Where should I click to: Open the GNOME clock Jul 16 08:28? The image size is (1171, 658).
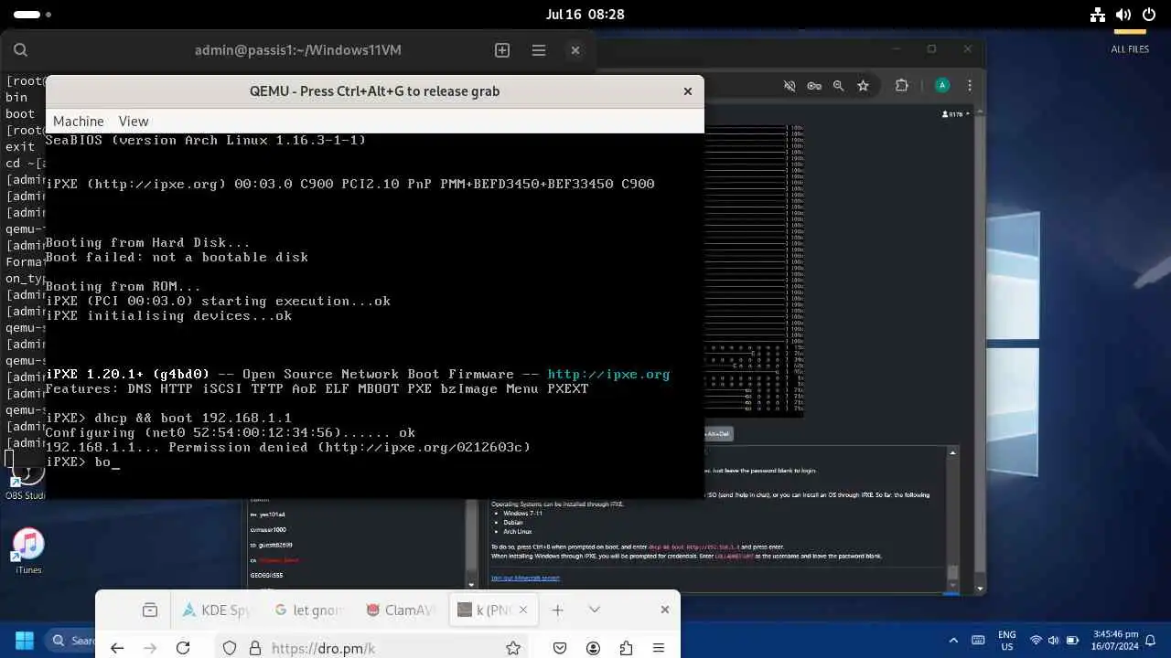pos(585,15)
